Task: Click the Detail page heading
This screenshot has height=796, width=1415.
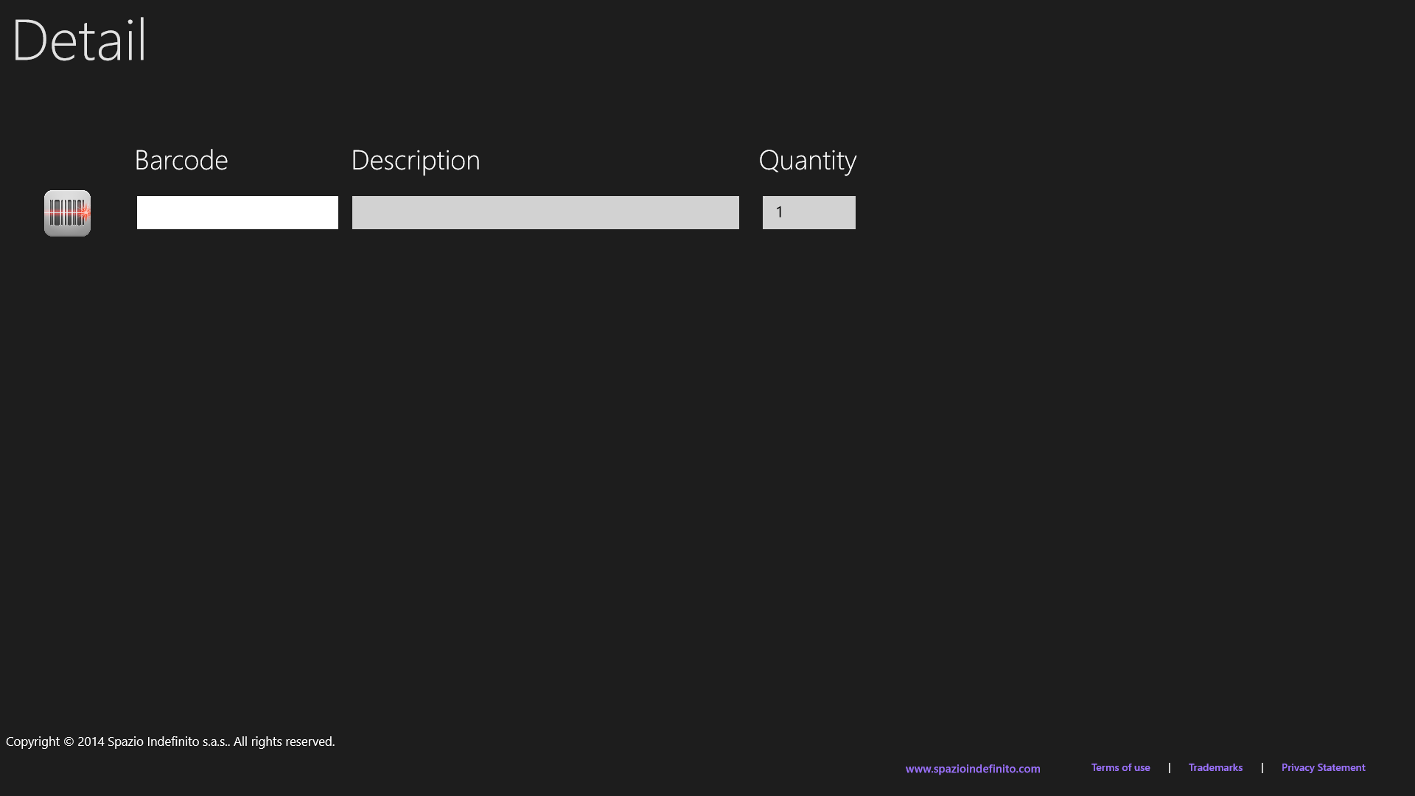Action: [80, 40]
